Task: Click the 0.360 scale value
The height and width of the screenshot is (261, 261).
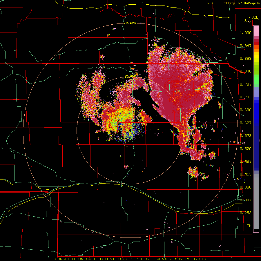Action: [246, 187]
